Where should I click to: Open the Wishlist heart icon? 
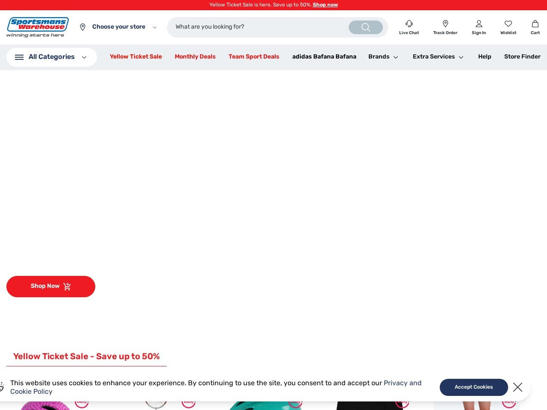pos(508,23)
